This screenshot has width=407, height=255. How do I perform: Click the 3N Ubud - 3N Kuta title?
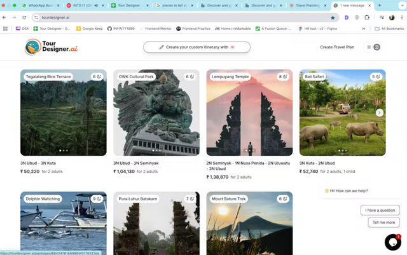click(x=38, y=163)
